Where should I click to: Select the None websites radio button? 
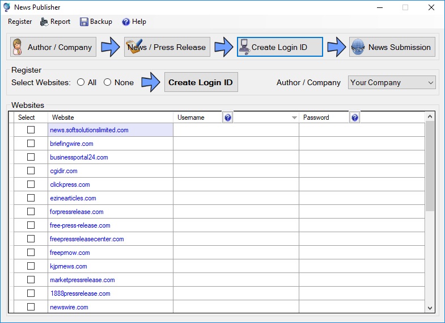pos(107,82)
